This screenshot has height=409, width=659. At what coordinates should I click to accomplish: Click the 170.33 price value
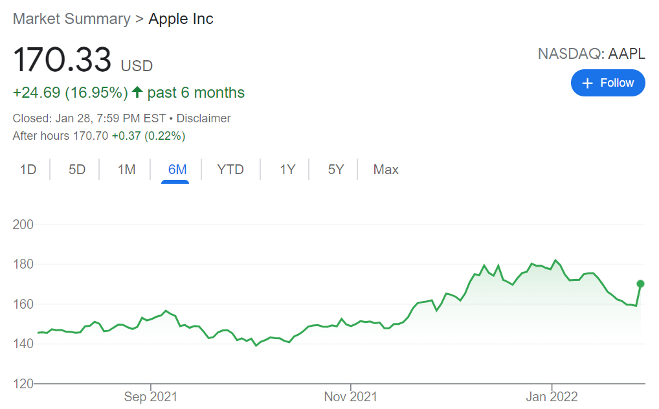(x=62, y=60)
